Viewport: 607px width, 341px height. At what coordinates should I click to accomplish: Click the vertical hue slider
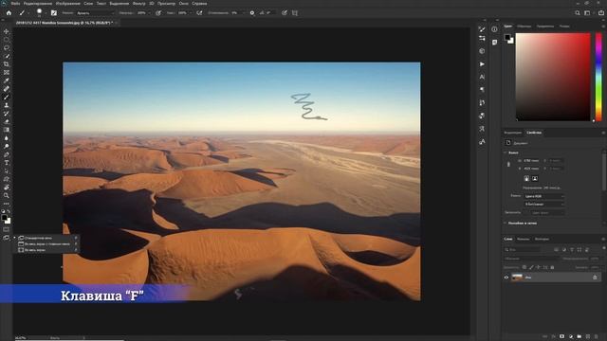tap(598, 77)
